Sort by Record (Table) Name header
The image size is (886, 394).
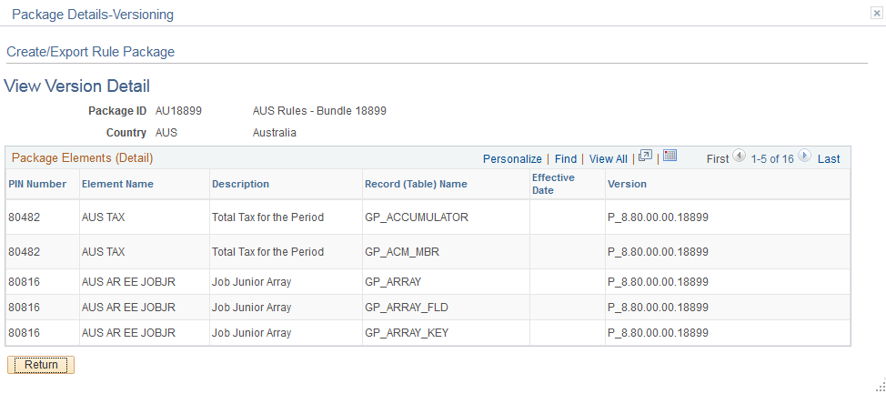[416, 184]
